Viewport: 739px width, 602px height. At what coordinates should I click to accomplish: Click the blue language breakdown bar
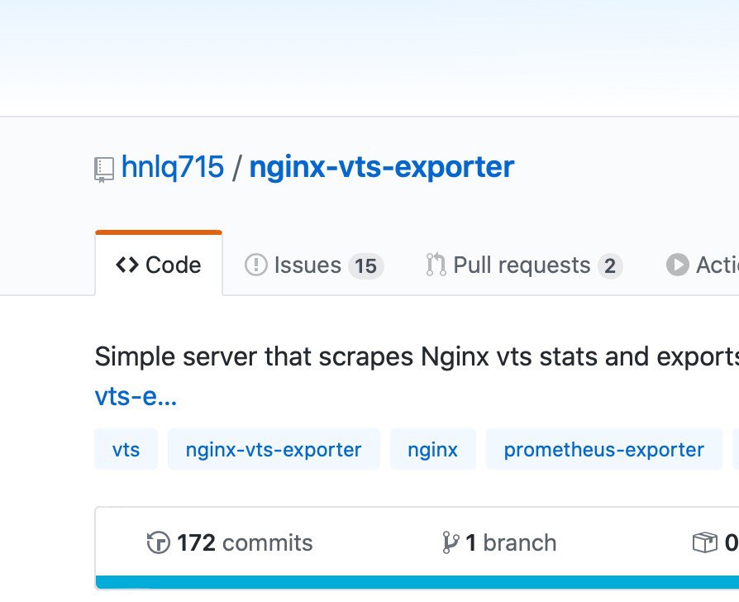click(x=417, y=581)
